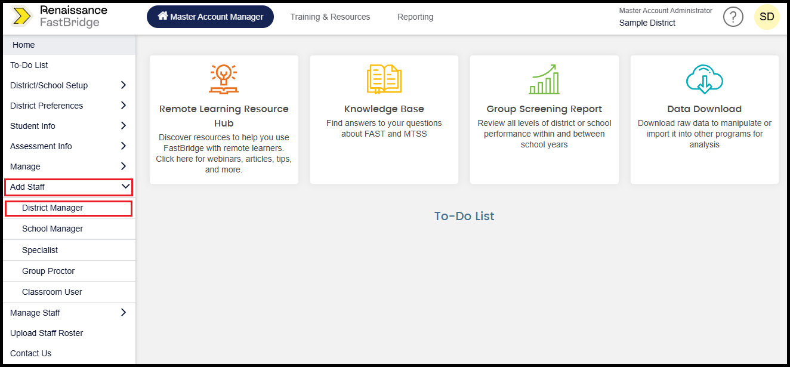Screen dimensions: 790x367
Task: Open the SD user avatar menu
Action: [766, 17]
